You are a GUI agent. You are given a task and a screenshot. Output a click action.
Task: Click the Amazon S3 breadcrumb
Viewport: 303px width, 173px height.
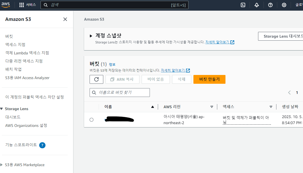click(94, 19)
